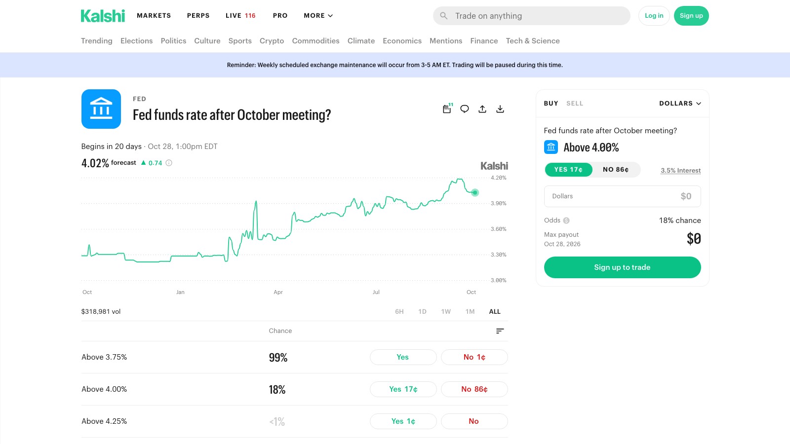This screenshot has width=790, height=444.
Task: Open the comments speech bubble icon
Action: [x=465, y=109]
